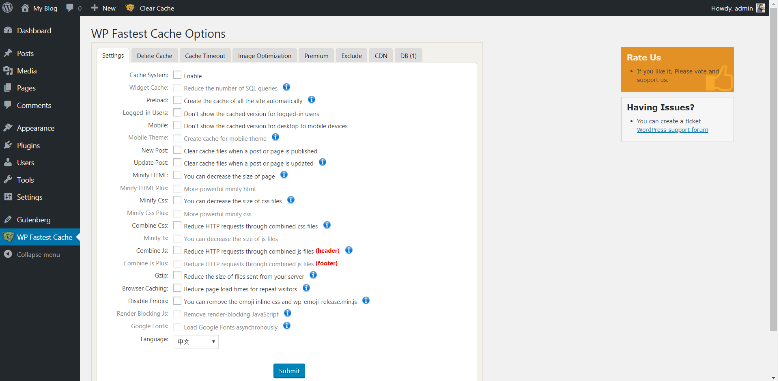This screenshot has width=779, height=381.
Task: Check the Gzip checkbox
Action: pyautogui.click(x=177, y=275)
